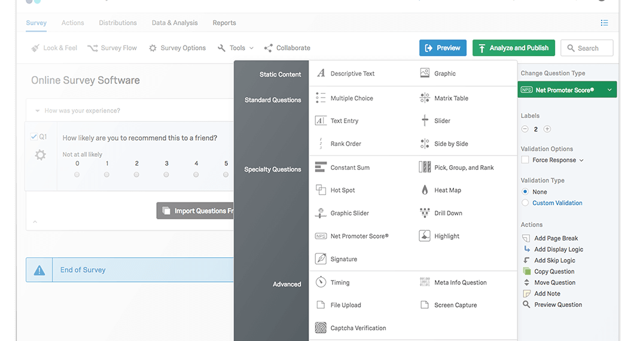Open the Distributions tab
This screenshot has width=634, height=341.
pyautogui.click(x=118, y=23)
